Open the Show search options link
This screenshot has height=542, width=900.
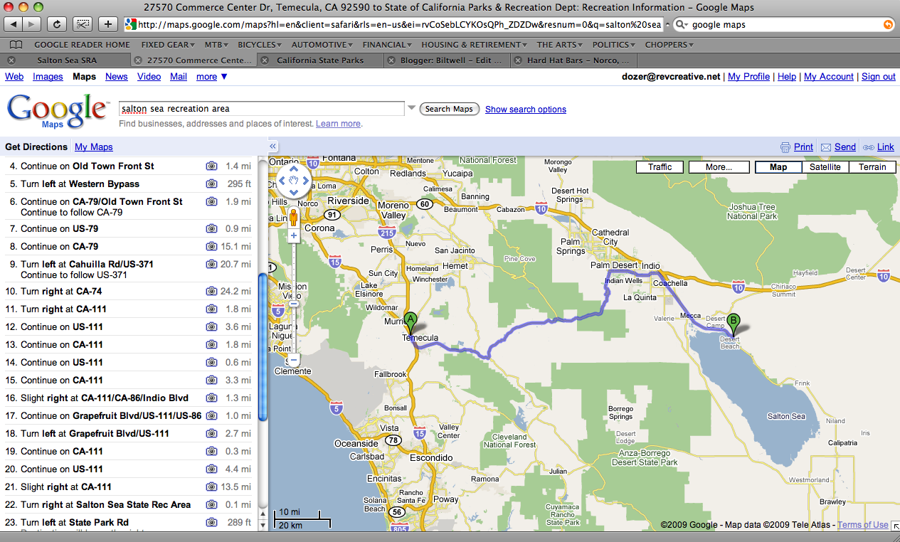pos(526,110)
